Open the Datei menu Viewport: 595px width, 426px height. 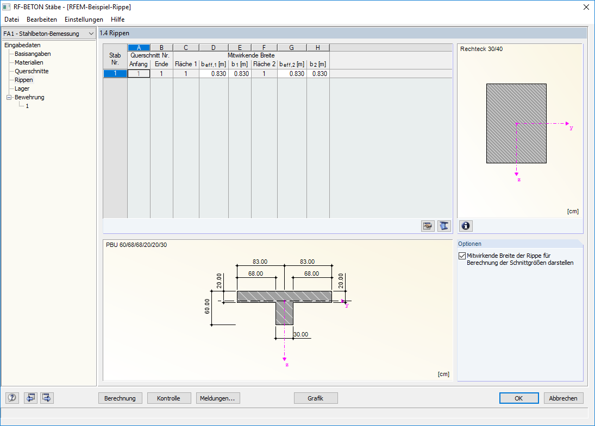(x=11, y=19)
